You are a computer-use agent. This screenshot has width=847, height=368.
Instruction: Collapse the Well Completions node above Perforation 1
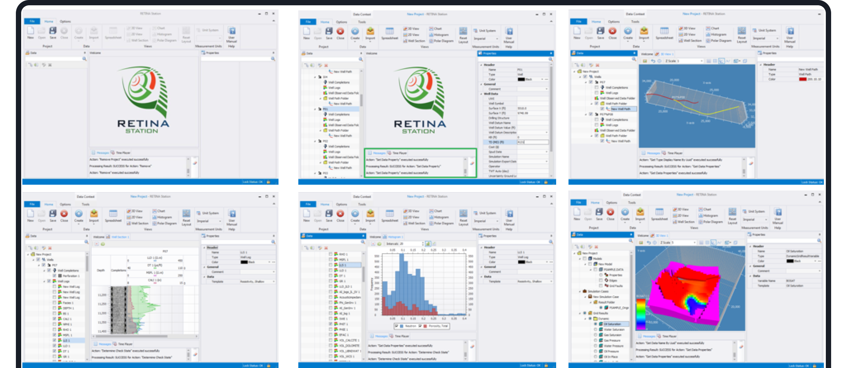click(x=45, y=270)
